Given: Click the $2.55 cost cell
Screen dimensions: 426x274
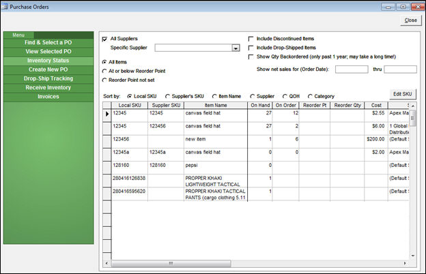Looking at the screenshot, I should [376, 116].
